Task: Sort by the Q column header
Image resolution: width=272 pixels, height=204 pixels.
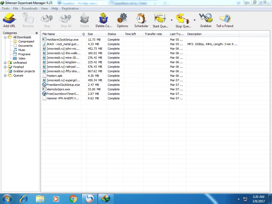Action: (x=84, y=34)
